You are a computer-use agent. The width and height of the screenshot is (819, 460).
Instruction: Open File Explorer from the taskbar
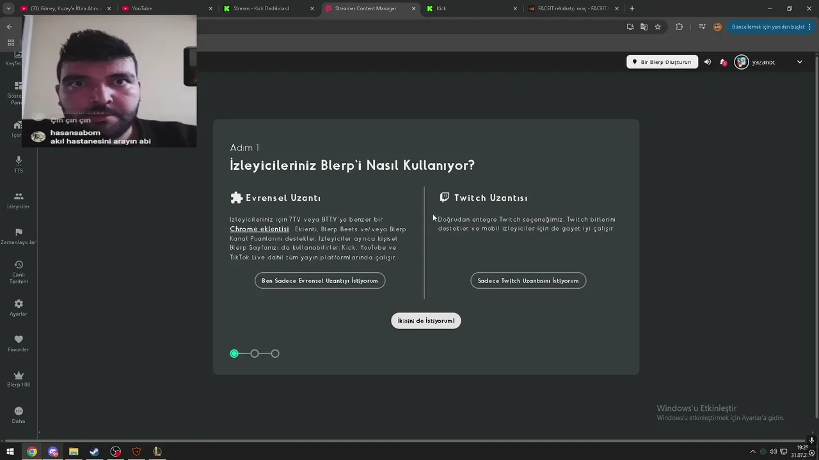pyautogui.click(x=74, y=452)
